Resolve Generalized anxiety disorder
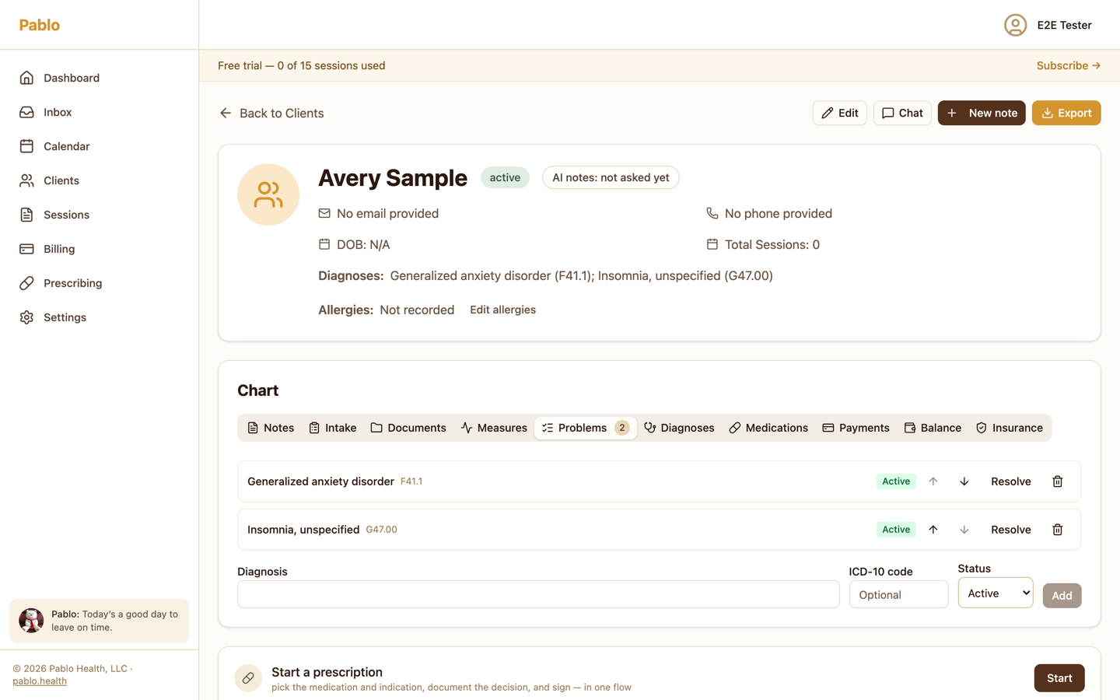 (x=1011, y=481)
